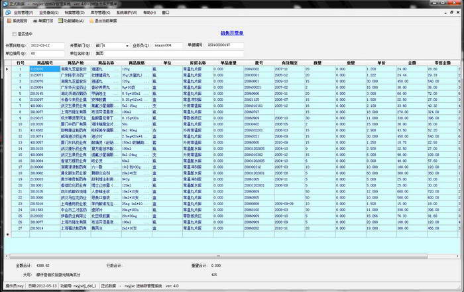Screen dimensions: 464x292
Task: Click the horizontal scrollbar left arrow
Action: [7, 256]
